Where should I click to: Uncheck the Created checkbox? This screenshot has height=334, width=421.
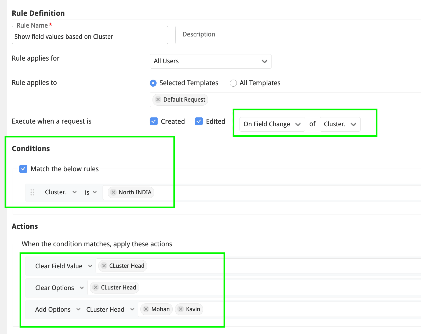coord(154,121)
